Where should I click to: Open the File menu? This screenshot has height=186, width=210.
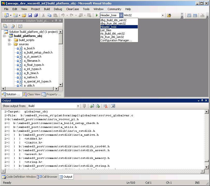[6, 9]
